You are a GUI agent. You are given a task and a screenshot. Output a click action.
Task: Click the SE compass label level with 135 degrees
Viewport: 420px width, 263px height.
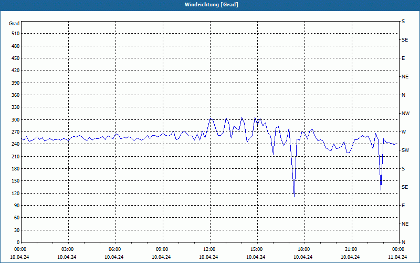(405, 187)
